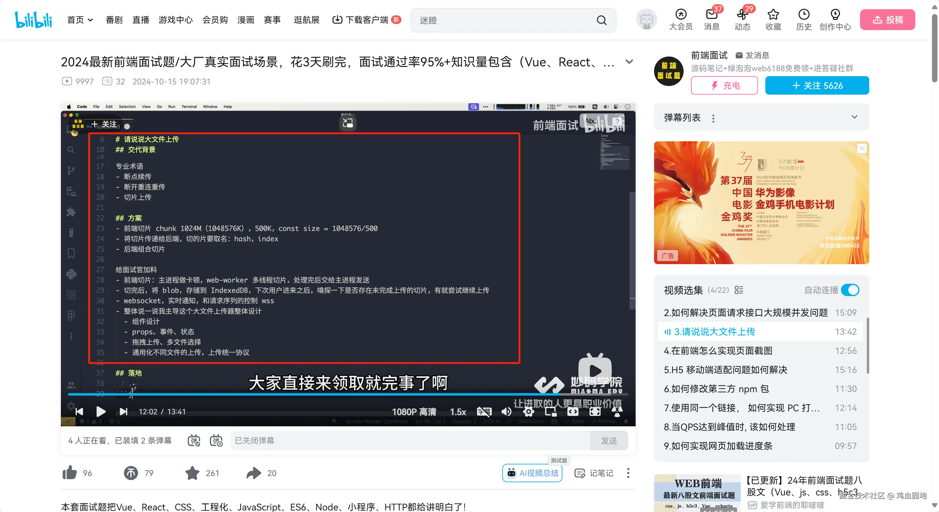Expand the danmaku list panel

click(x=854, y=117)
